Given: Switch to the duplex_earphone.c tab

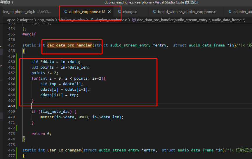Looking at the screenshot, I should tap(85, 12).
